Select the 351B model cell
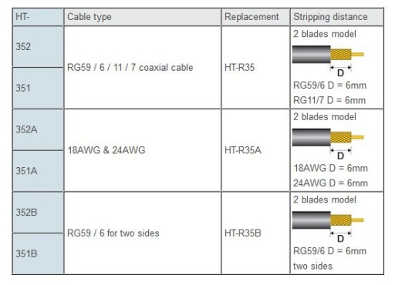Viewport: 395px width, 285px height. (x=38, y=253)
